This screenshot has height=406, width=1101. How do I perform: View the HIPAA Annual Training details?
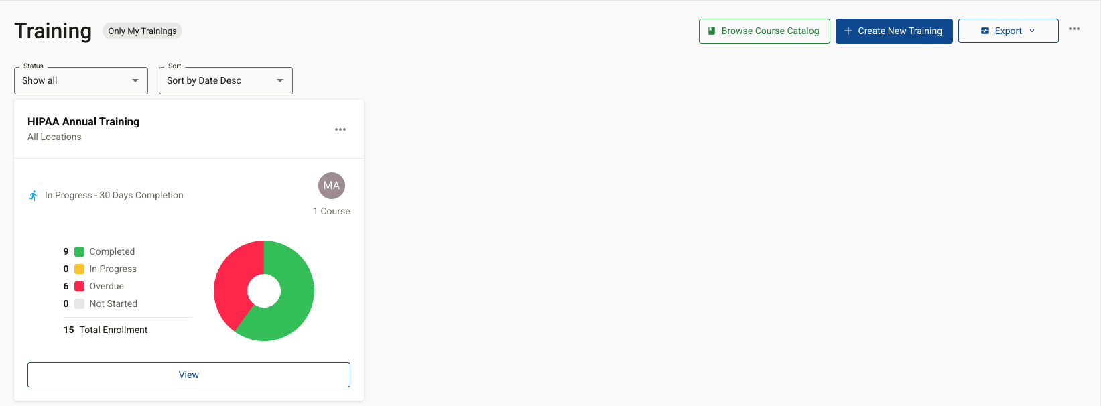pyautogui.click(x=189, y=375)
